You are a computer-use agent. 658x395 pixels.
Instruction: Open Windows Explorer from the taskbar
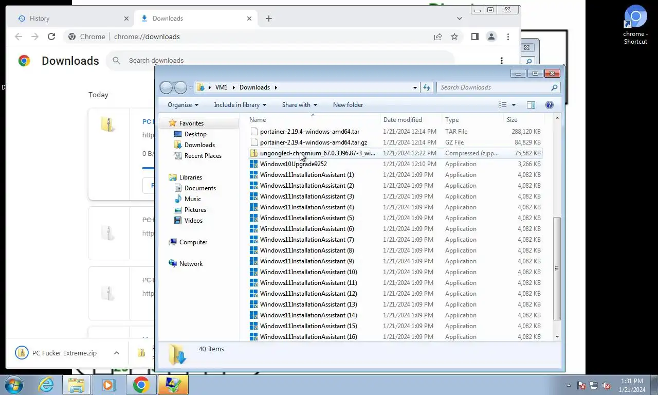[x=77, y=385]
